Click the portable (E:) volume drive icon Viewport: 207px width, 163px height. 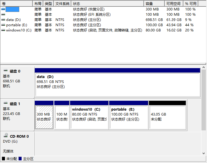[3, 25]
